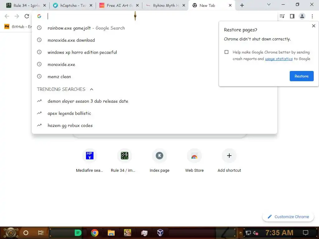
Task: Open Cortana circle on the taskbar
Action: (x=26, y=233)
